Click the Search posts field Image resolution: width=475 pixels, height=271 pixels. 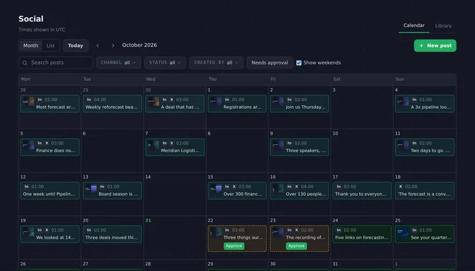pyautogui.click(x=55, y=63)
